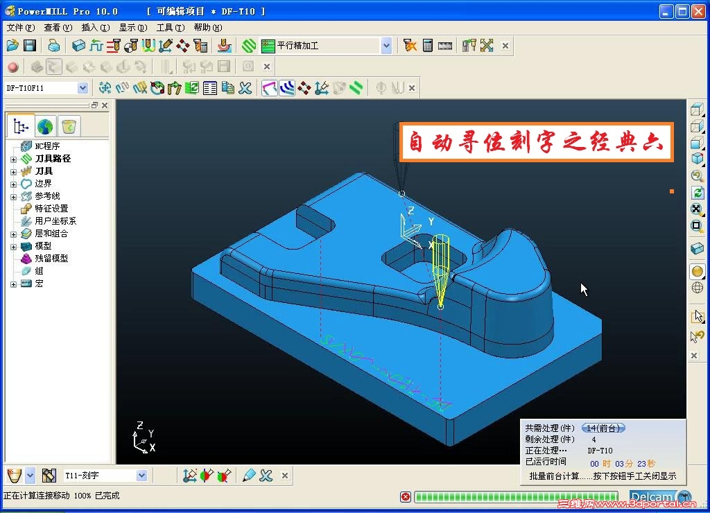
Task: Switch to the globe browser tab
Action: [45, 127]
